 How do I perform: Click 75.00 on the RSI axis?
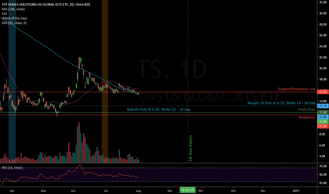pos(323,166)
